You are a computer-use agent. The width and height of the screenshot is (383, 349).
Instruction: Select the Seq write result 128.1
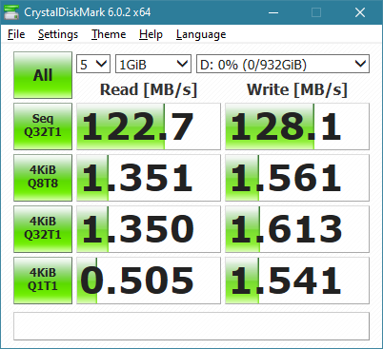297,126
